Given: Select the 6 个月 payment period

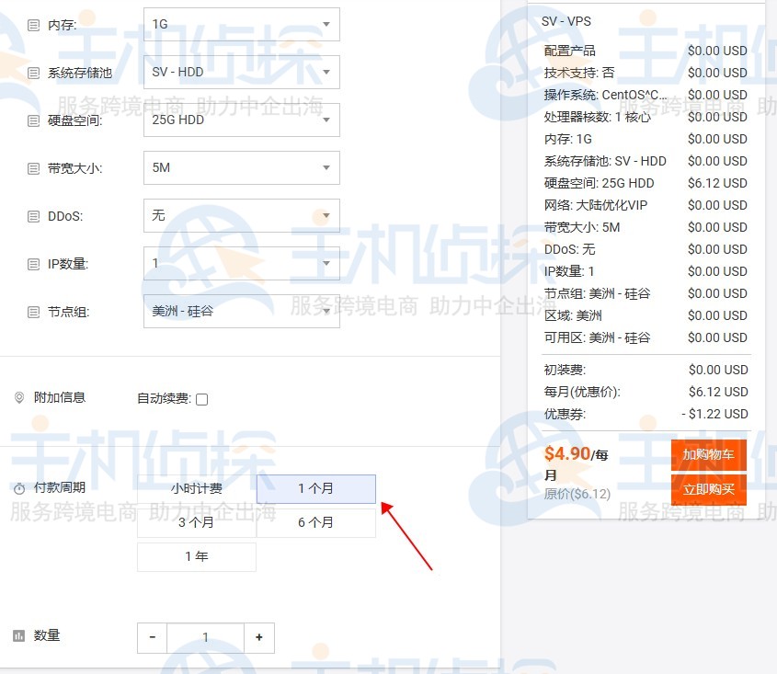Looking at the screenshot, I should click(x=315, y=521).
